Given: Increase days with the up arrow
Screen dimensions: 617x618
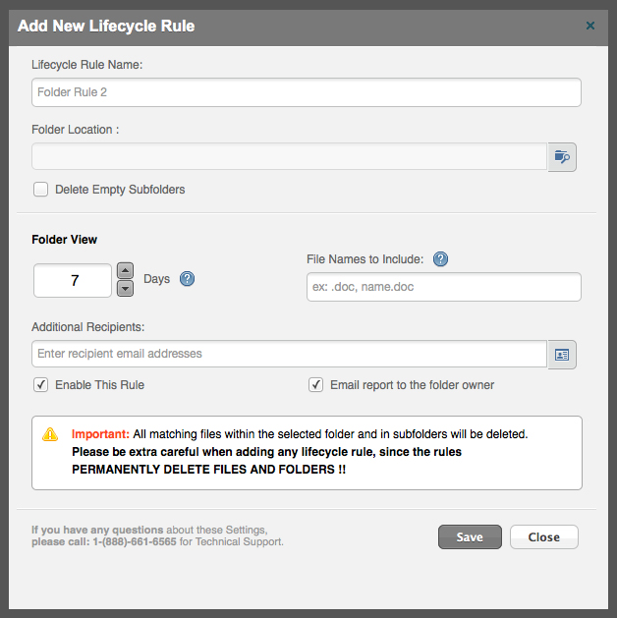Looking at the screenshot, I should coord(126,271).
